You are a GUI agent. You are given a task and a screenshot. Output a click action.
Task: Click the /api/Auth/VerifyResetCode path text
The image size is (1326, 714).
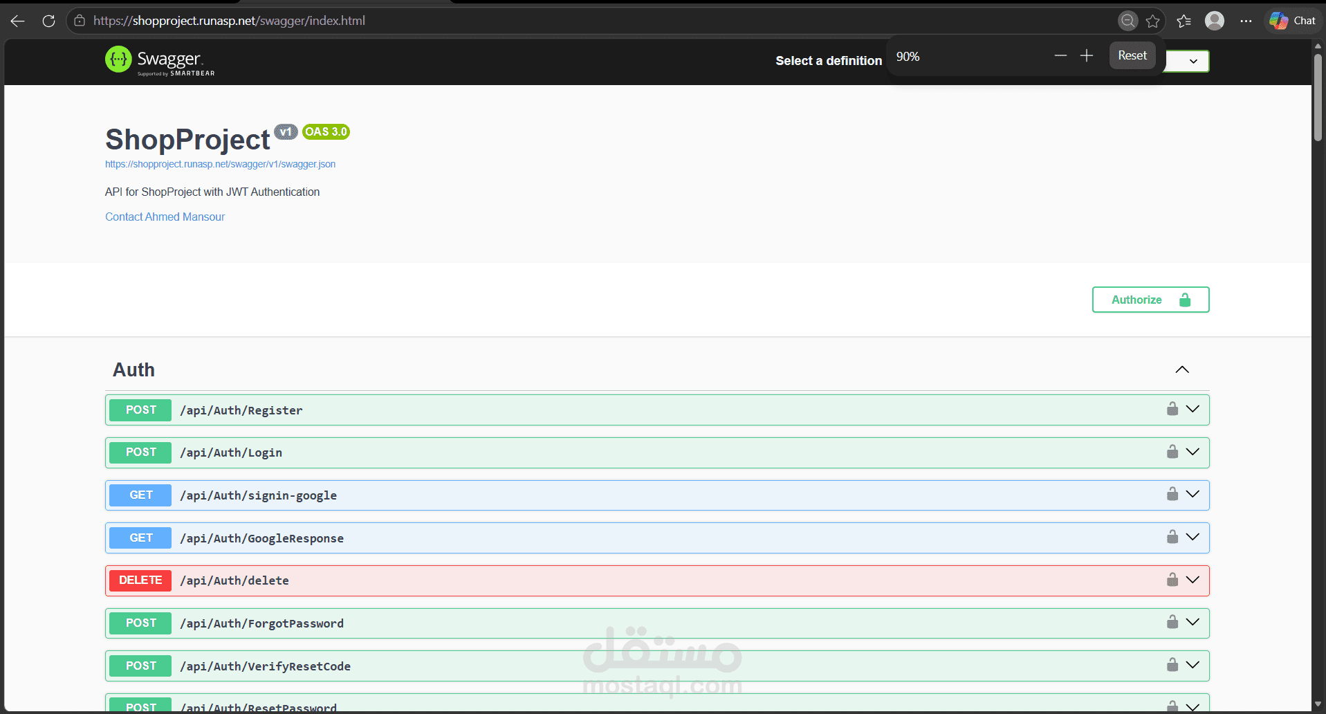tap(266, 666)
